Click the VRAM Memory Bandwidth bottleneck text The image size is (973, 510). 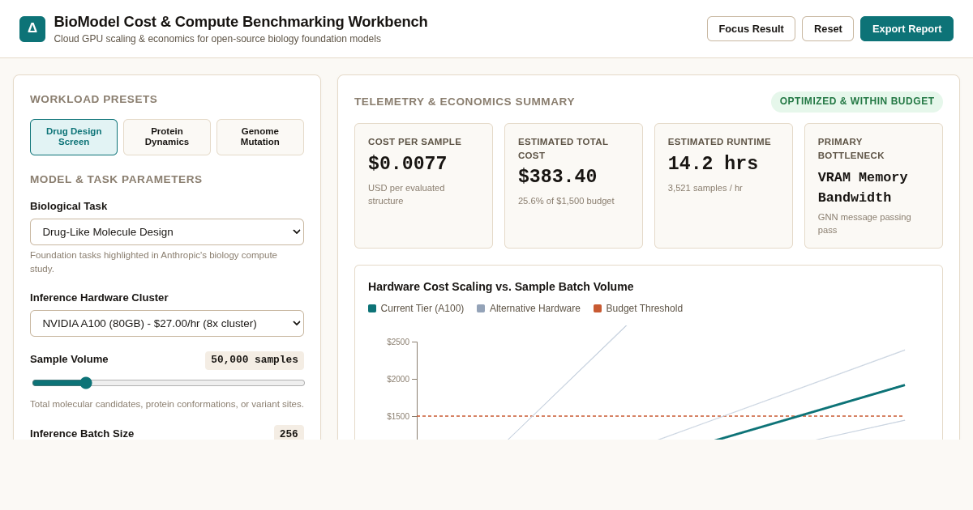click(863, 187)
